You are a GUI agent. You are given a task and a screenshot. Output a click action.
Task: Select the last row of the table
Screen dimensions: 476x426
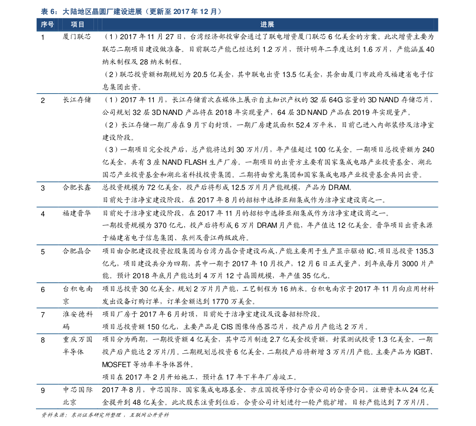pyautogui.click(x=237, y=397)
